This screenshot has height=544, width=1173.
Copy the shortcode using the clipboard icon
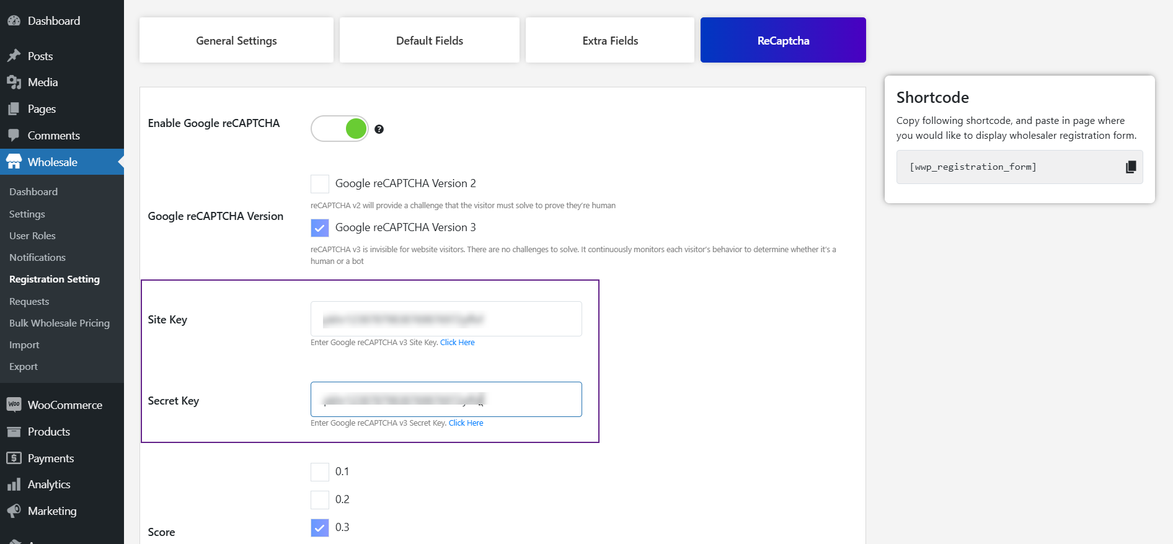(x=1131, y=167)
